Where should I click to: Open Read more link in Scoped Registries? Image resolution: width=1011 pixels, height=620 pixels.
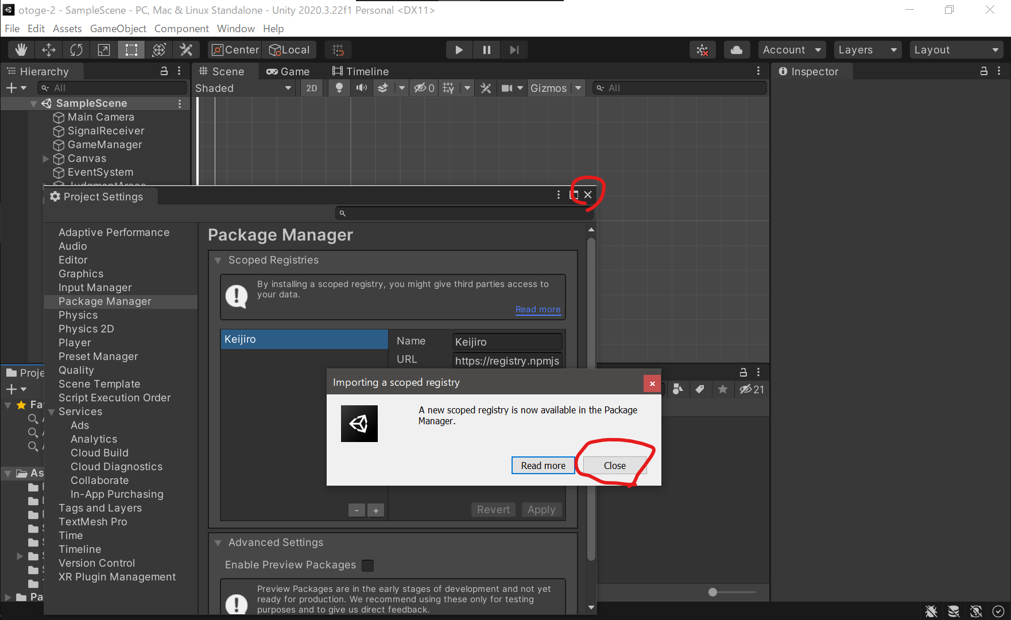[538, 309]
